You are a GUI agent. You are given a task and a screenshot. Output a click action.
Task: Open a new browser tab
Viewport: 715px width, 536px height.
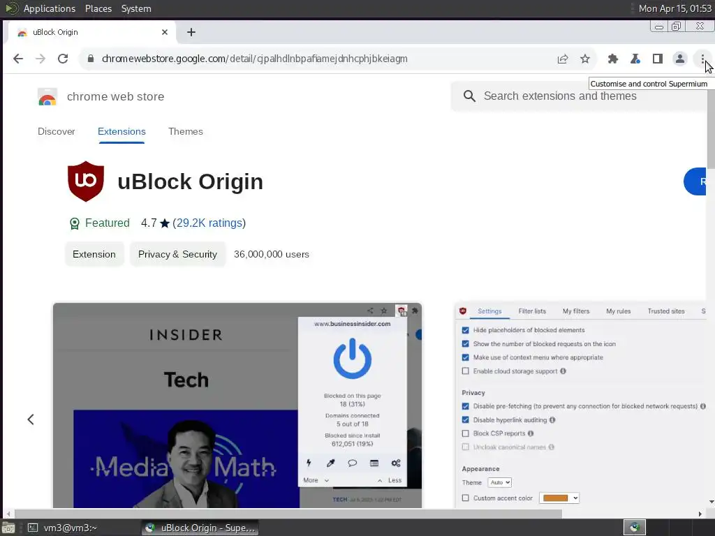coord(191,32)
